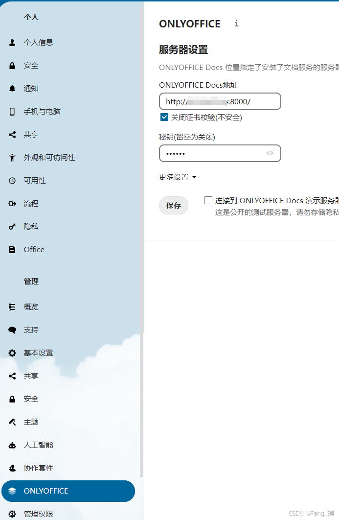339x520 pixels.
Task: Click the personal info person icon
Action: pos(12,43)
